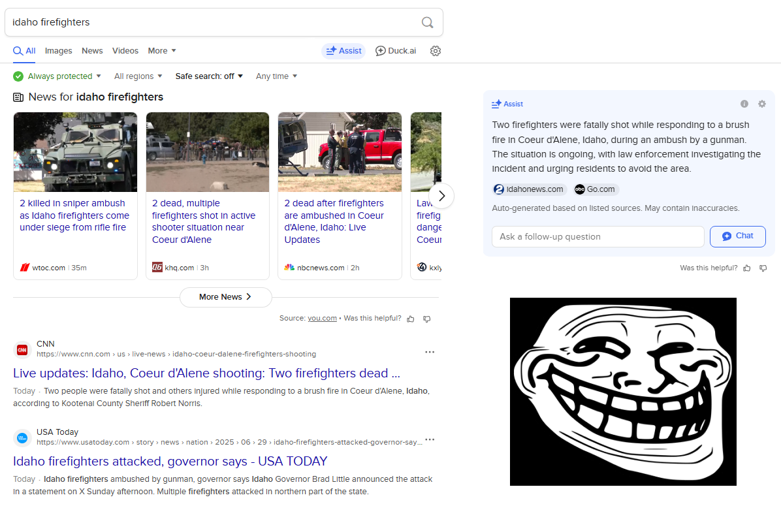
Task: Open more options for CNN result
Action: [x=430, y=352]
